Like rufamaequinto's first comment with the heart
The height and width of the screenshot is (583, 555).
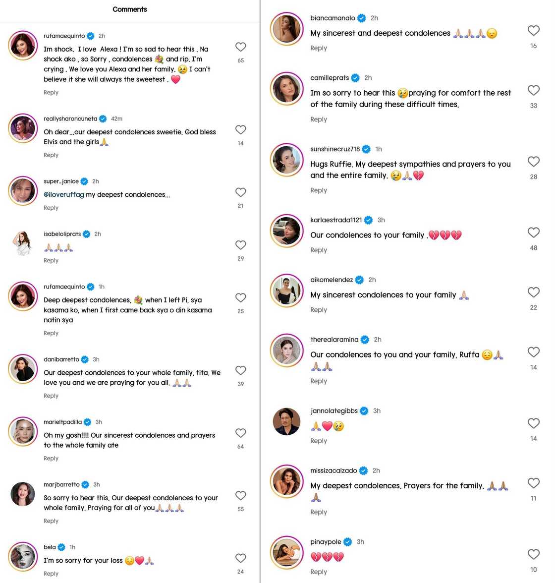pos(240,47)
